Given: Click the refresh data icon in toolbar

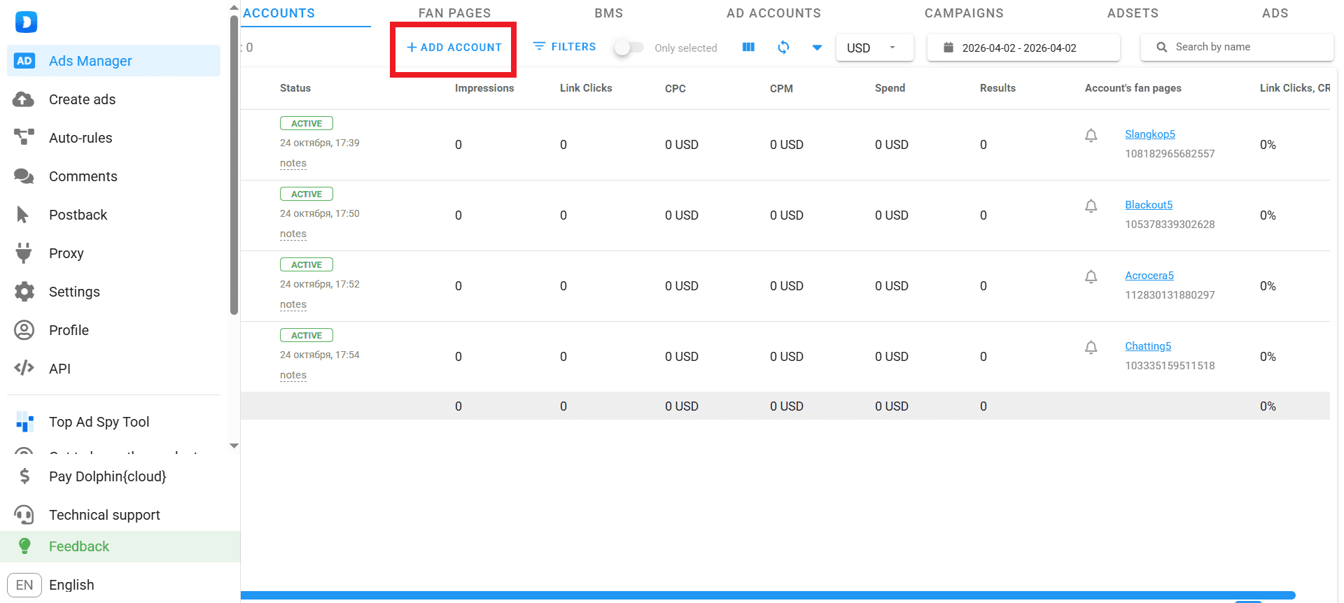Looking at the screenshot, I should (x=783, y=48).
